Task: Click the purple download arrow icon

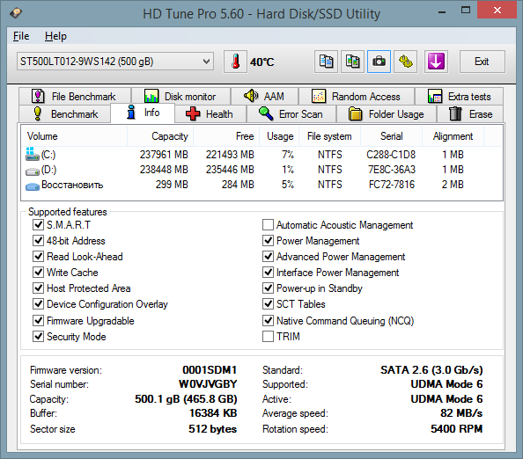Action: [x=436, y=62]
